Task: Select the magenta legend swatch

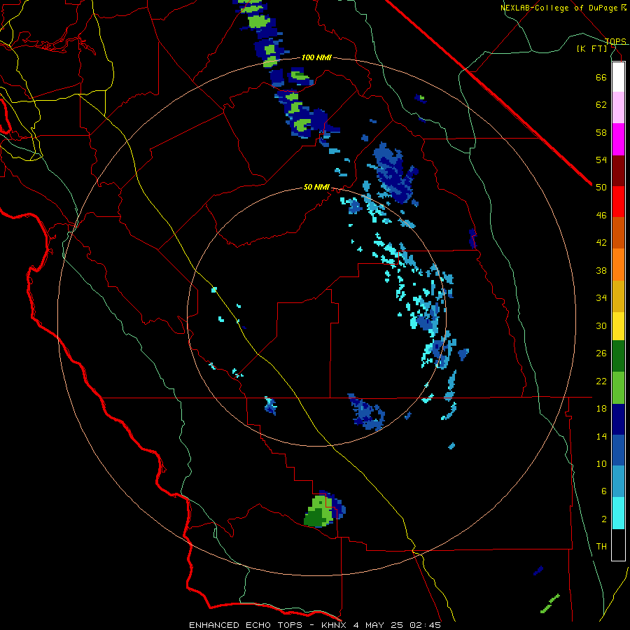Action: (x=618, y=139)
